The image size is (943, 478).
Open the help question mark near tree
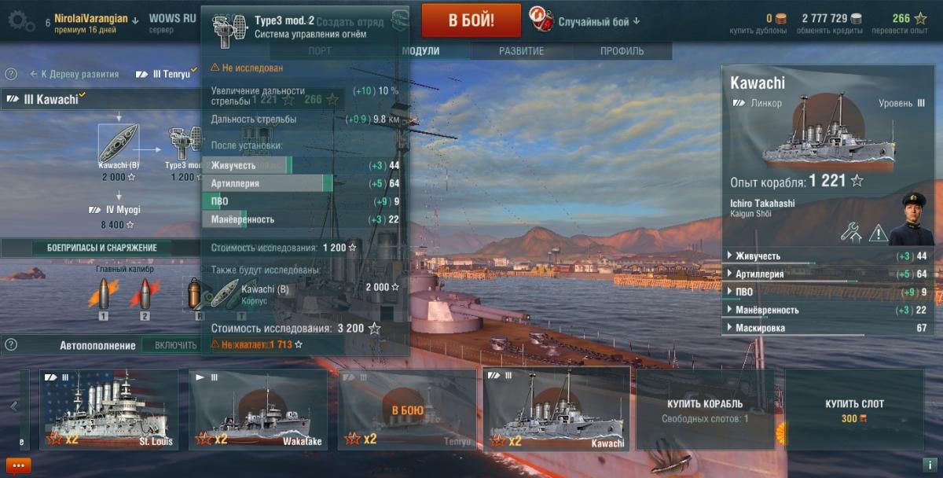11,74
